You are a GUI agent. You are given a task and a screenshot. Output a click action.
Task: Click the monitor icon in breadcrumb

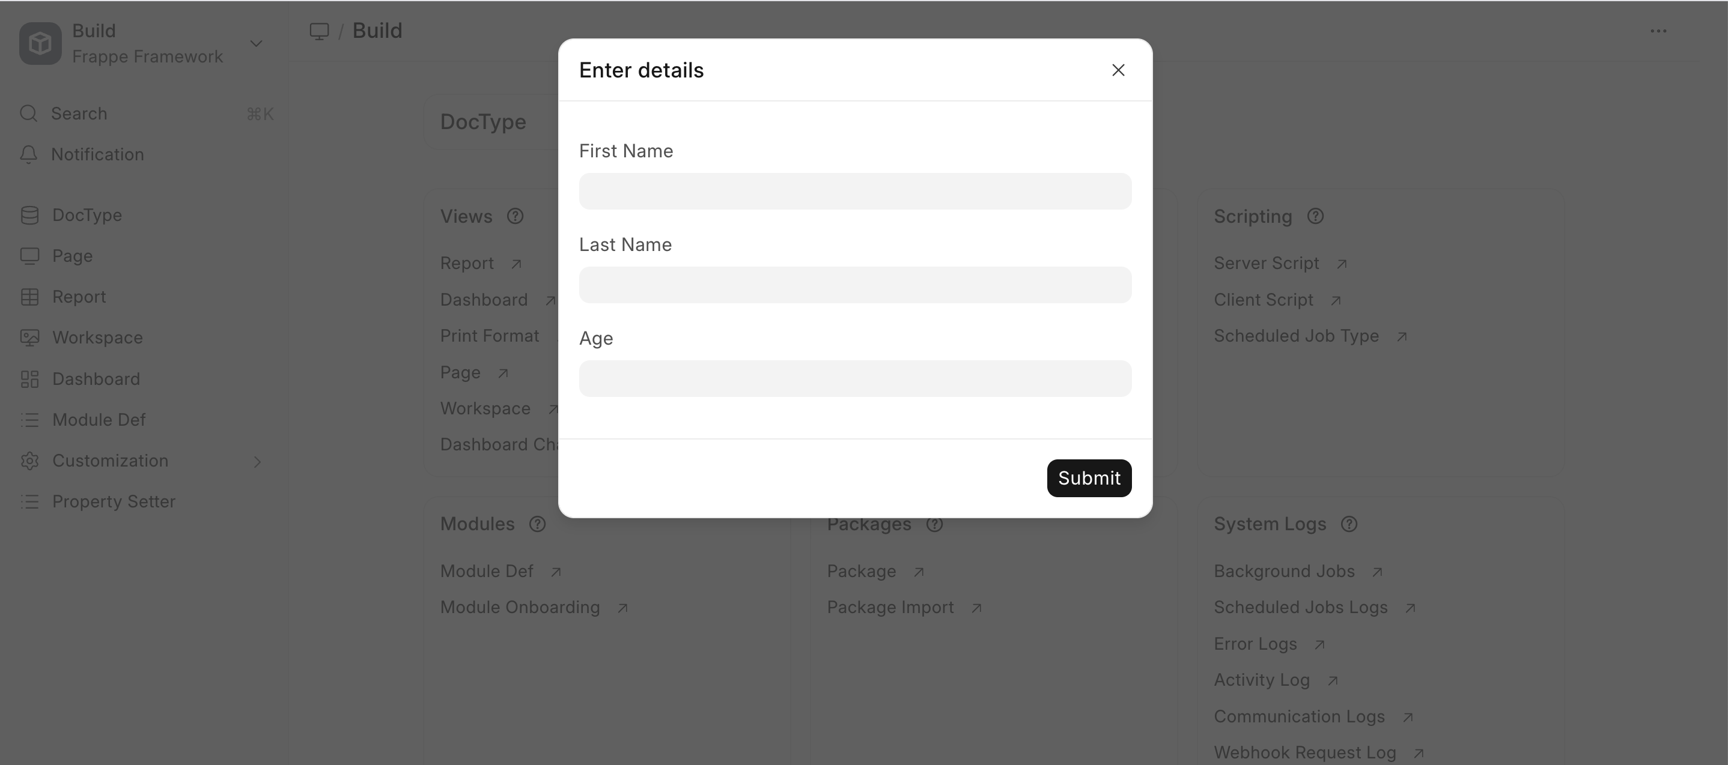click(x=319, y=31)
